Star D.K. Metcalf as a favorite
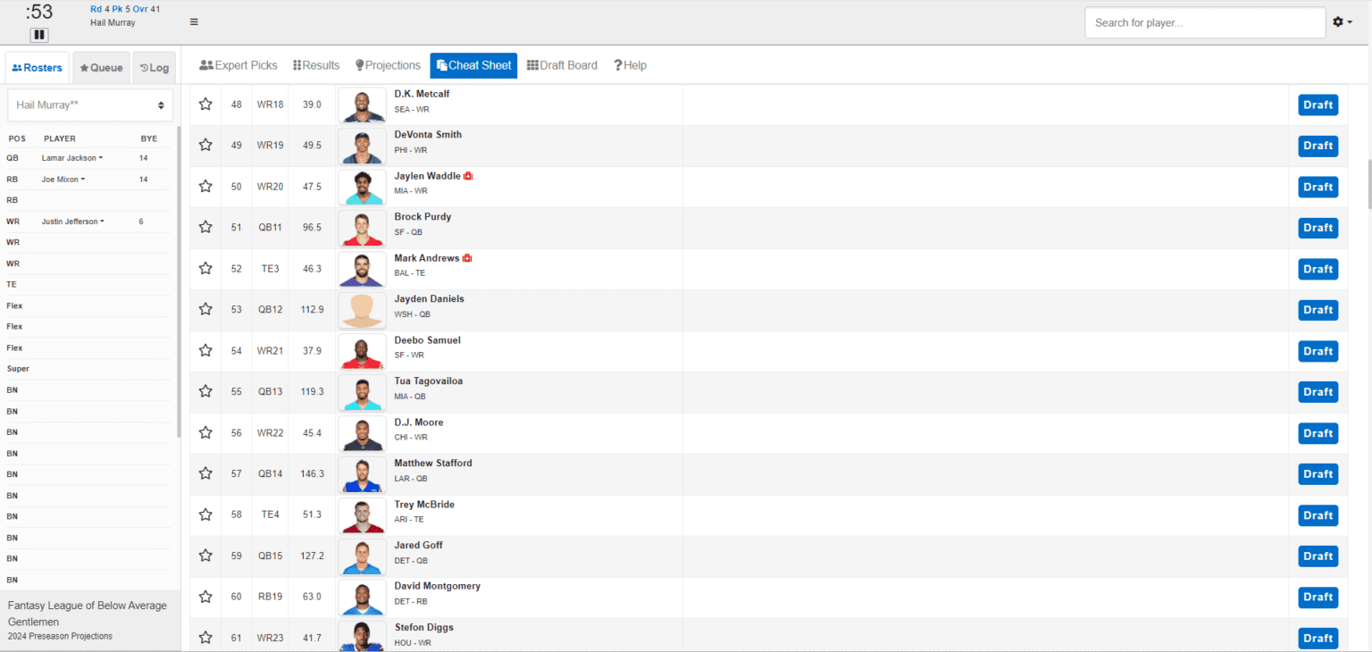The image size is (1372, 652). [x=205, y=104]
